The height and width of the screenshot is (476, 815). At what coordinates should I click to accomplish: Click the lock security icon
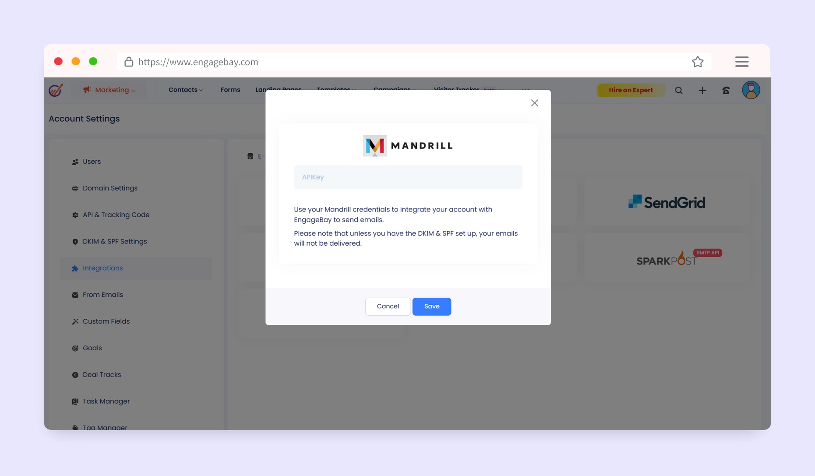(x=129, y=62)
